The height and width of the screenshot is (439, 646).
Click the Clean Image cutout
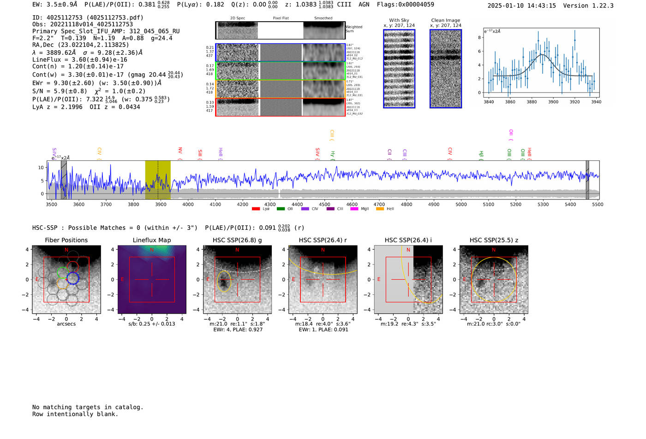[446, 69]
